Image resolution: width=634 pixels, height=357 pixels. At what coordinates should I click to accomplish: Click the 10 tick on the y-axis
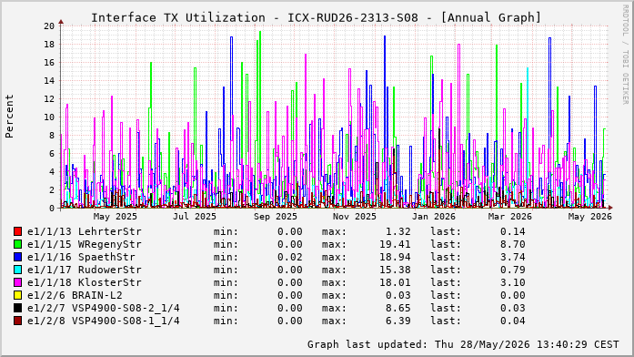(x=49, y=117)
